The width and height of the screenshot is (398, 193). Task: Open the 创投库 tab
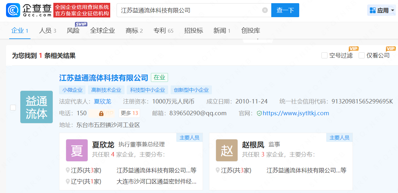251,30
